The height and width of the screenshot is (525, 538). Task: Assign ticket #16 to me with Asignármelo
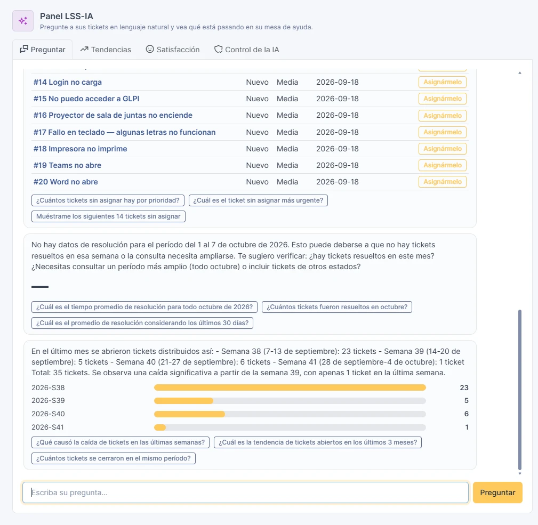point(442,116)
